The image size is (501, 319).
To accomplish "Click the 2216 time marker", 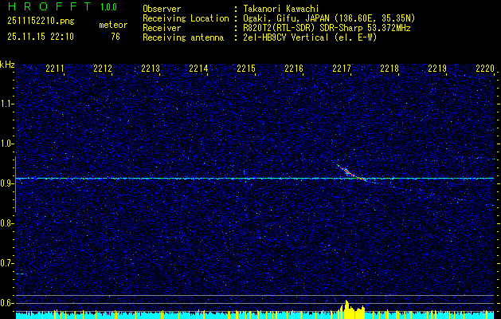I will point(294,69).
